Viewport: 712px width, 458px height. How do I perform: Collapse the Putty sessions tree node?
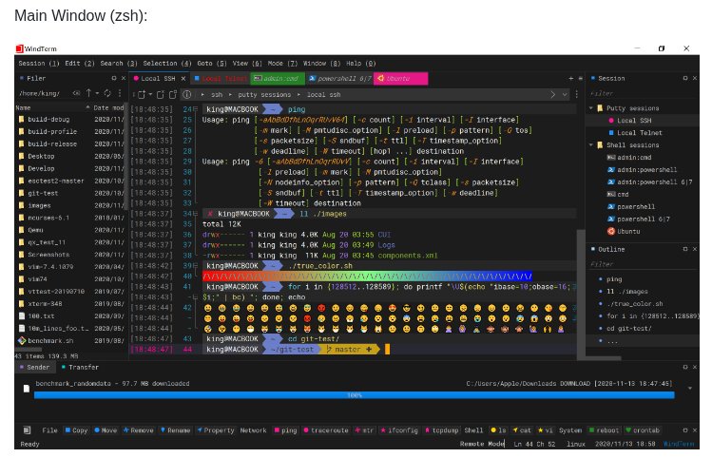coord(591,108)
